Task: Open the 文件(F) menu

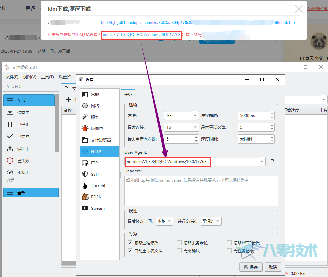Action: pyautogui.click(x=12, y=77)
